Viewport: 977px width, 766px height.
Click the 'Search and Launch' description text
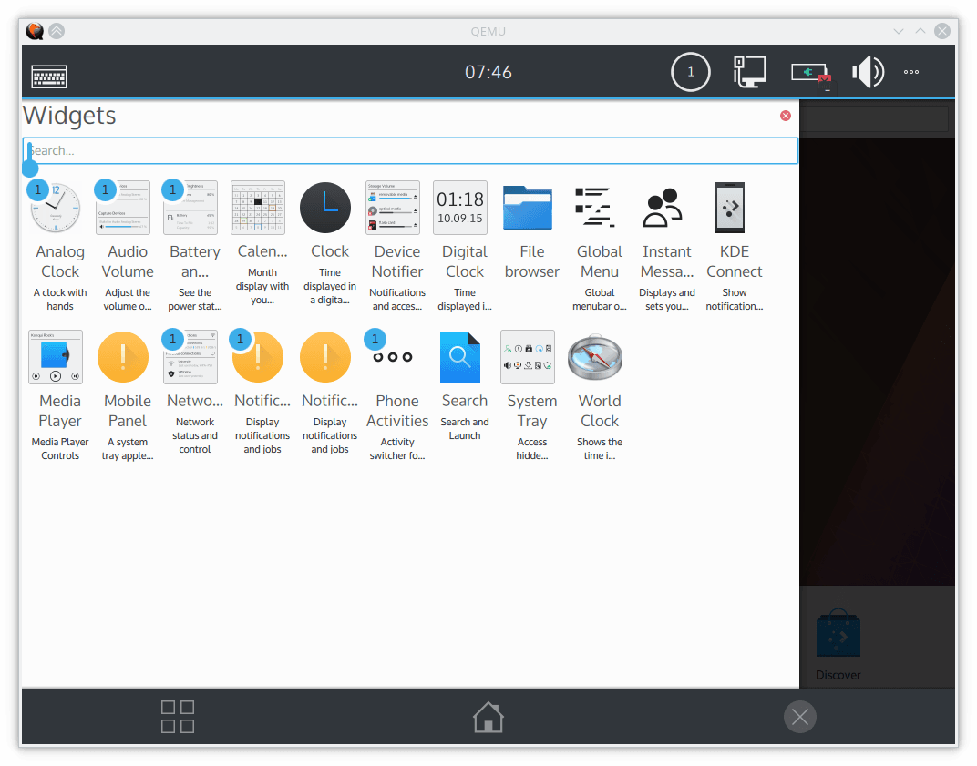(x=465, y=429)
